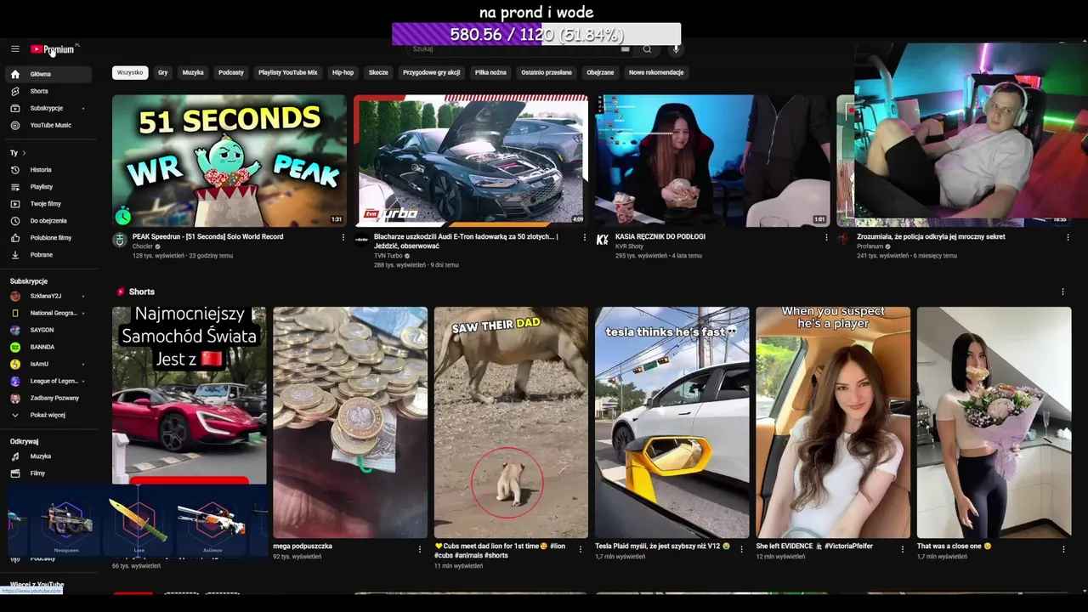Viewport: 1088px width, 612px height.
Task: Open Do obejrzenia list
Action: pos(49,221)
